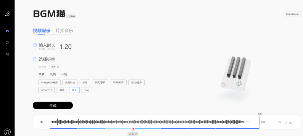Image resolution: width=303 pixels, height=136 pixels.
Task: Open the home icon in sidebar
Action: click(7, 31)
